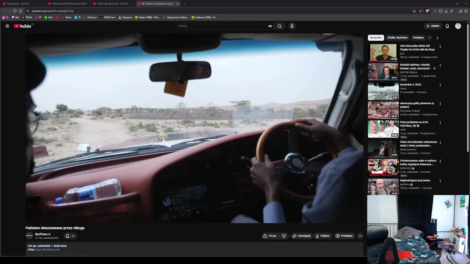Click the browser address bar URL
This screenshot has width=470, height=264.
click(x=53, y=11)
